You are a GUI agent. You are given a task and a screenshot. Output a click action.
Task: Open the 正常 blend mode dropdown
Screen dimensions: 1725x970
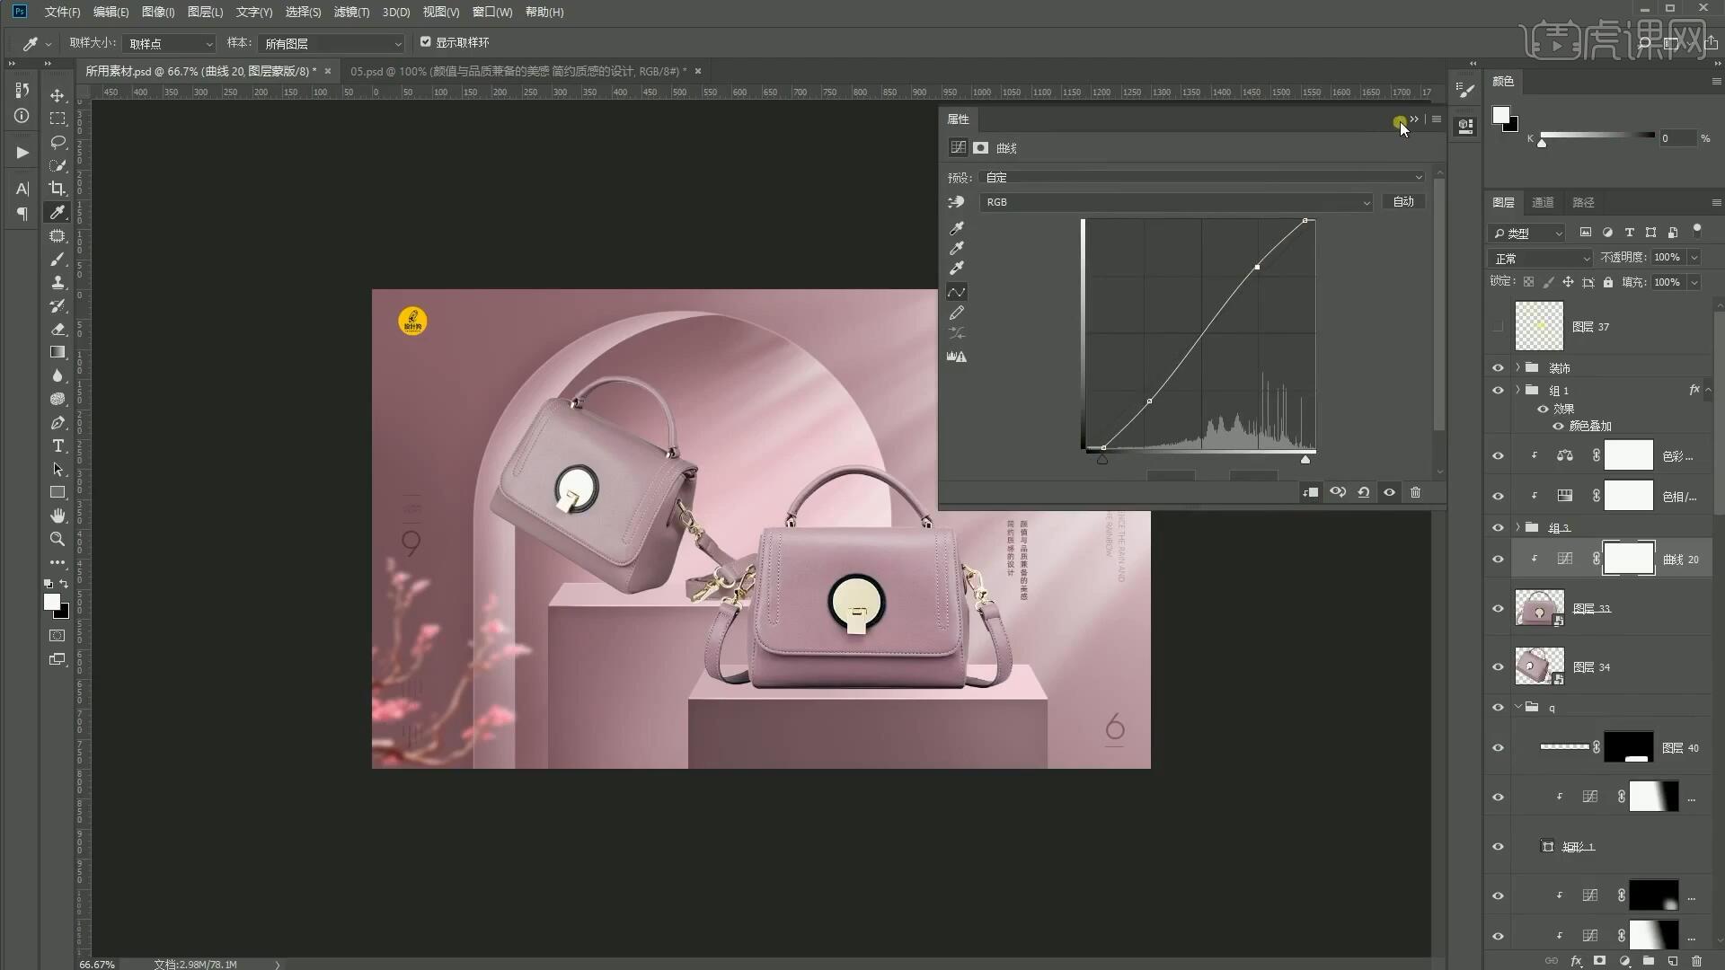[1541, 259]
